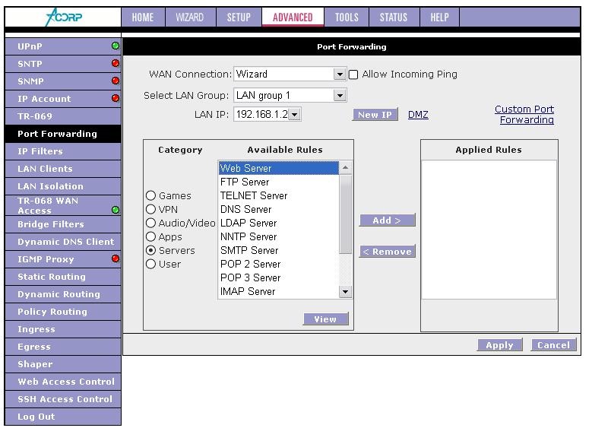The width and height of the screenshot is (611, 447).
Task: Enable the Allow Incoming Ping checkbox
Action: [x=353, y=74]
